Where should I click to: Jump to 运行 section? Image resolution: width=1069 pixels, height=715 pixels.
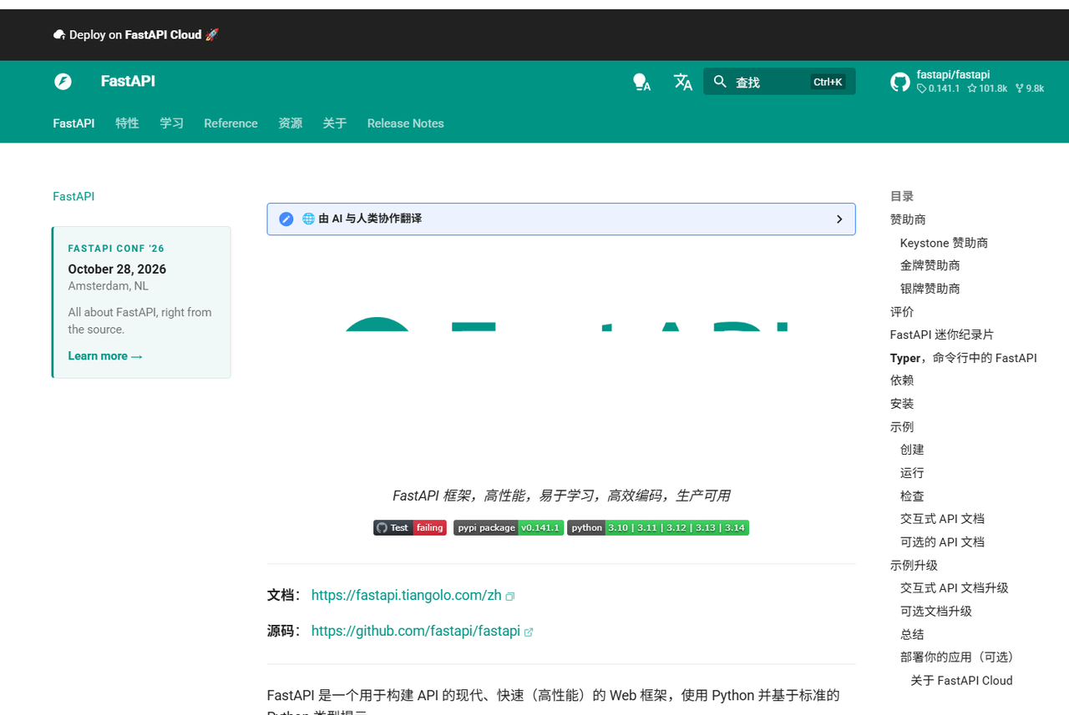(912, 473)
